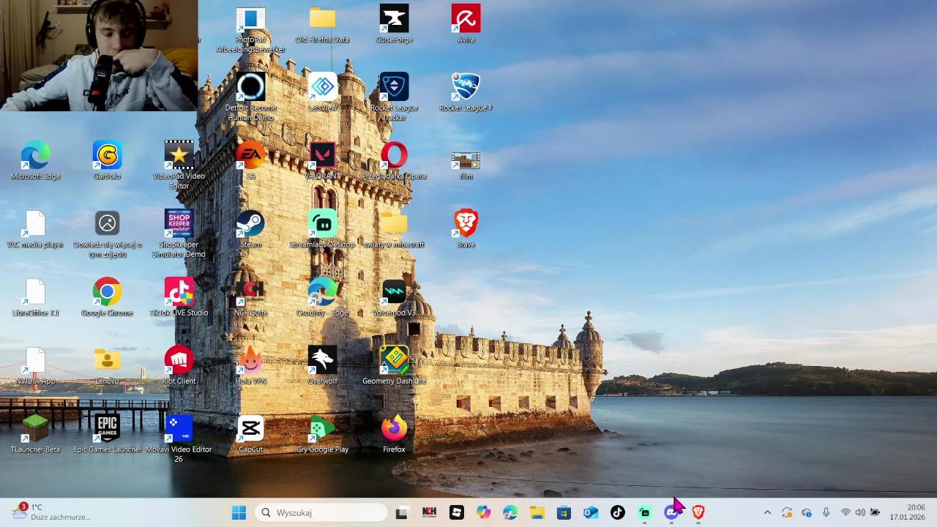The height and width of the screenshot is (527, 937).
Task: Expand the hidden system tray icons
Action: 767,512
